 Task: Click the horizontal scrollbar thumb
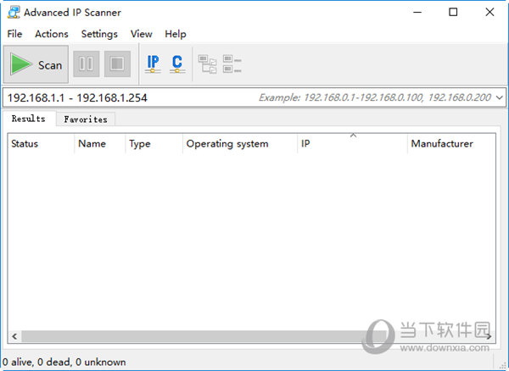204,336
